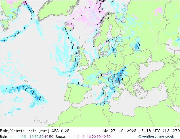Pick the Rain 20 legend color value
This screenshot has width=180, height=139.
36,137
